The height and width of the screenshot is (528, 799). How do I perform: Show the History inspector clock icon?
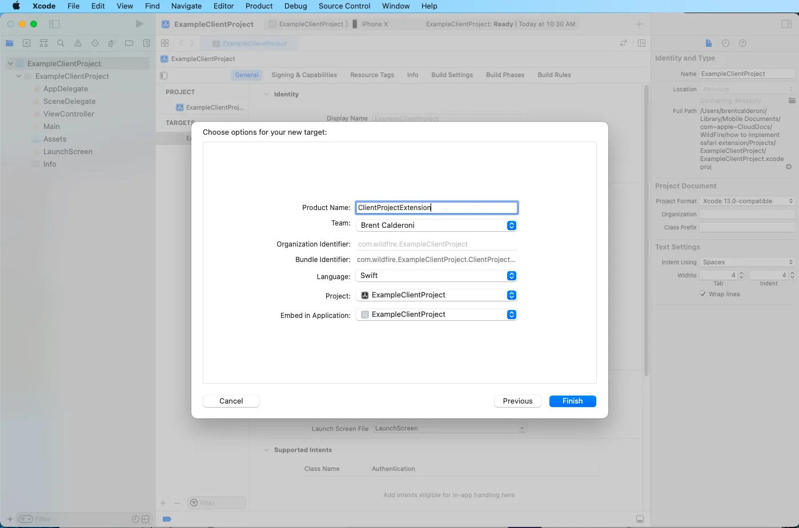(725, 43)
